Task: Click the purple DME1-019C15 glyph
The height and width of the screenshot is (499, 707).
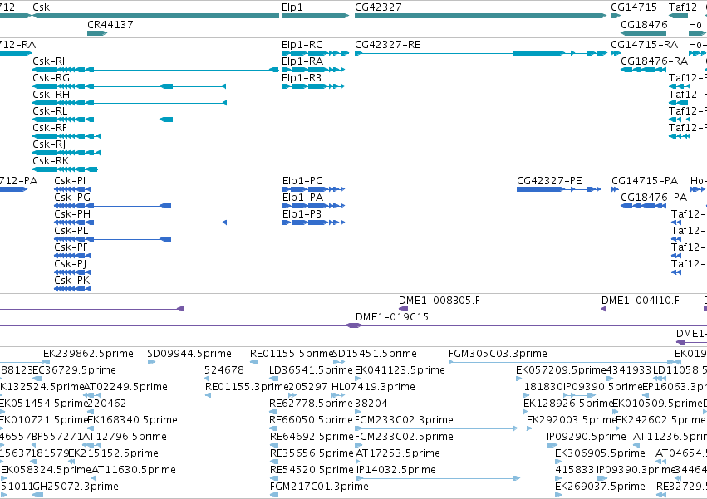Action: point(354,325)
